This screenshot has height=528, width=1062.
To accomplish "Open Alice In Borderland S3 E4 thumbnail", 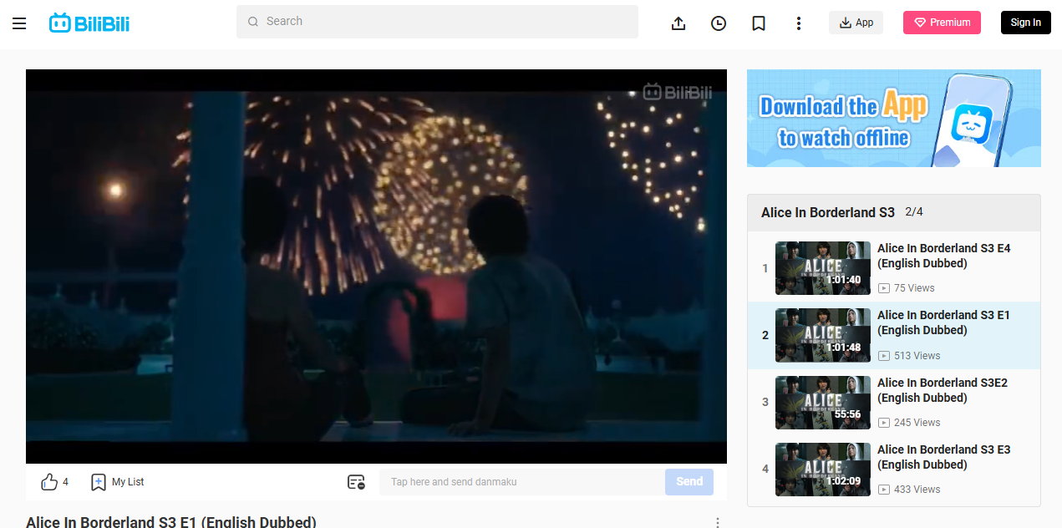I will coord(823,268).
